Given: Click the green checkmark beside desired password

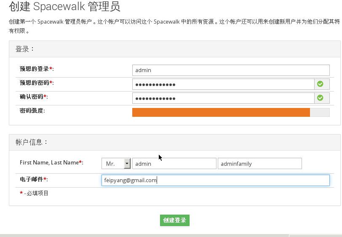Looking at the screenshot, I should (x=320, y=84).
